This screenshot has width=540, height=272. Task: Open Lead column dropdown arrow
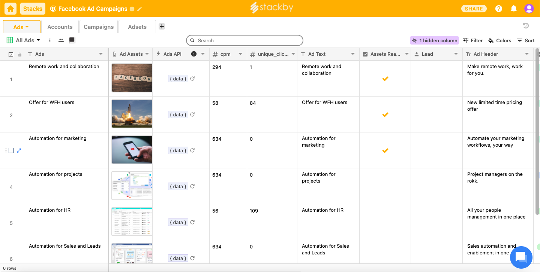(x=456, y=54)
